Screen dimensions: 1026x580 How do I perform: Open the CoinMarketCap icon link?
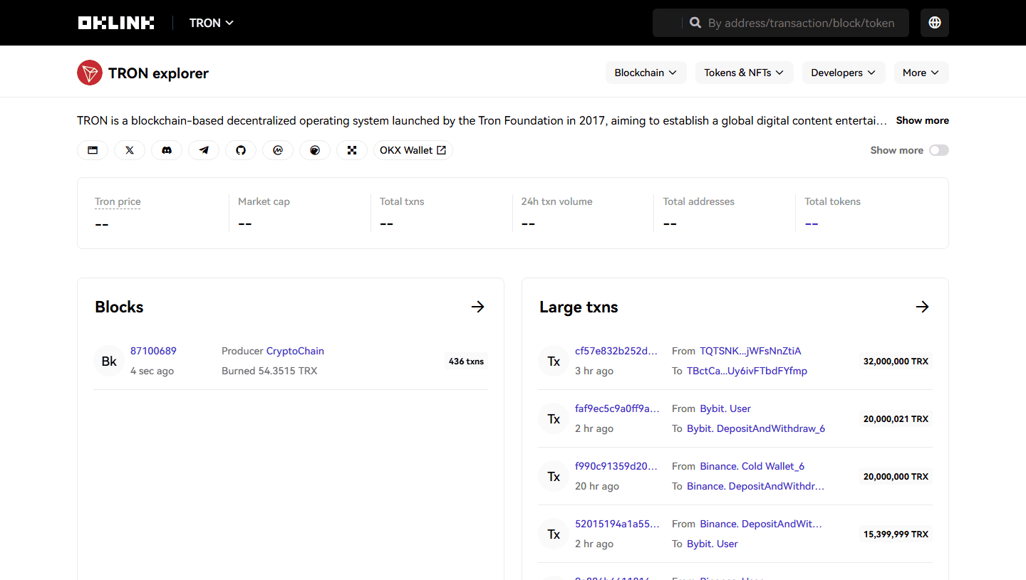point(278,150)
